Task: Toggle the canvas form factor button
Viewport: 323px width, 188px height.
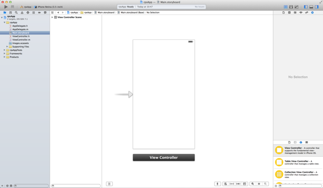Action: [218, 184]
